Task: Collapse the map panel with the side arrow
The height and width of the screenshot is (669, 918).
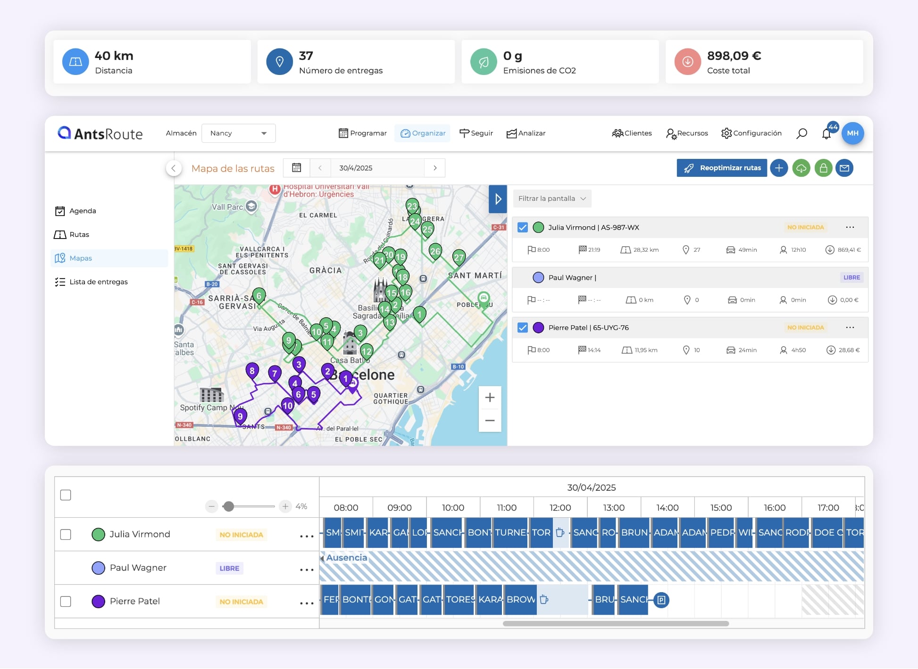Action: click(x=498, y=199)
